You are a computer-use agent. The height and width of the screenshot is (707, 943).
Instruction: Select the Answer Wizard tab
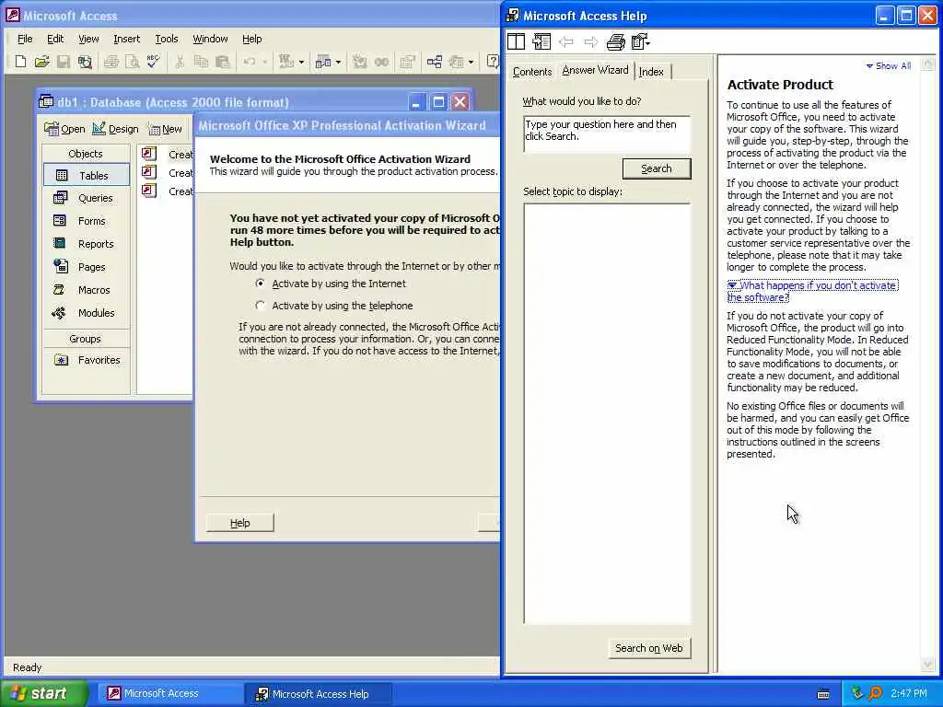click(596, 70)
